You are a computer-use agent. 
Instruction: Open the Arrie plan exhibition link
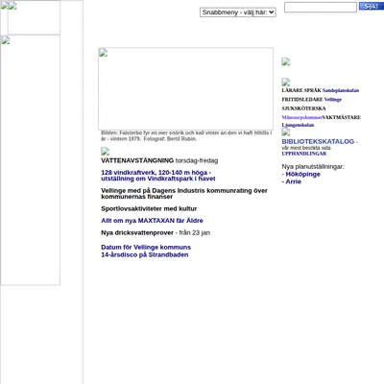point(293,181)
